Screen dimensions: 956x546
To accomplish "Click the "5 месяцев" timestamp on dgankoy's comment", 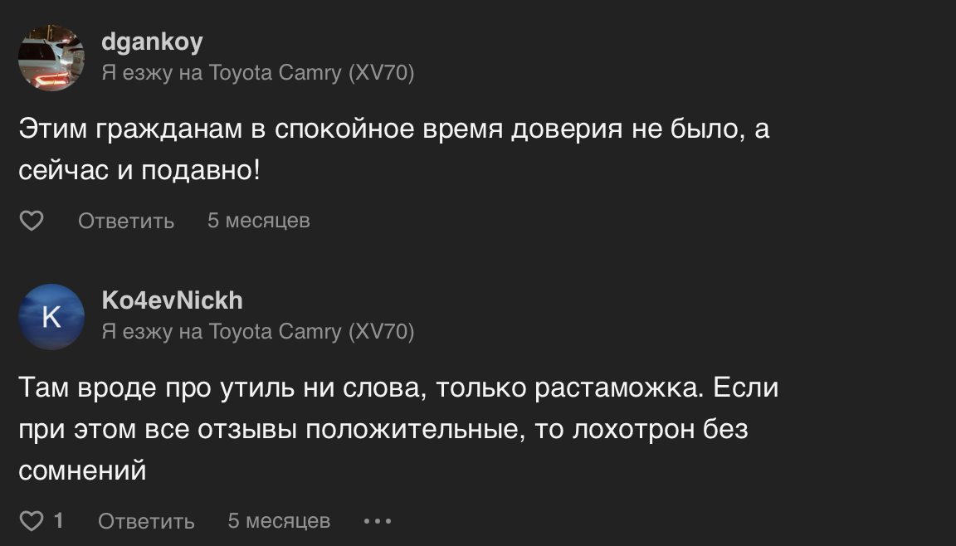I will tap(259, 221).
